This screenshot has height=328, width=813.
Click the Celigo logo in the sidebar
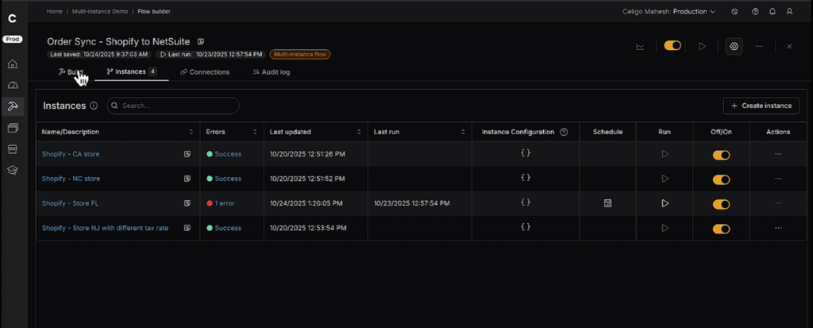pos(13,19)
